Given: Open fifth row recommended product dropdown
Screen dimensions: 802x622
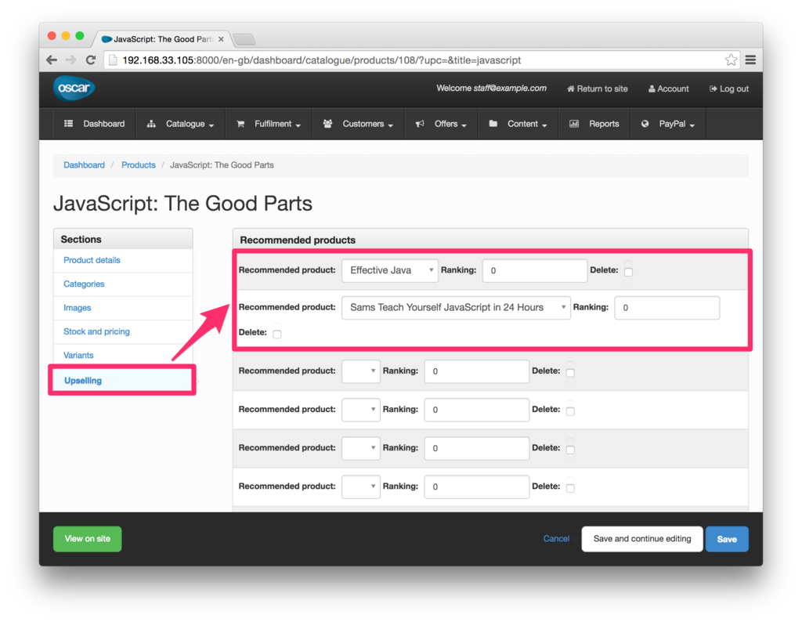Looking at the screenshot, I should (360, 447).
